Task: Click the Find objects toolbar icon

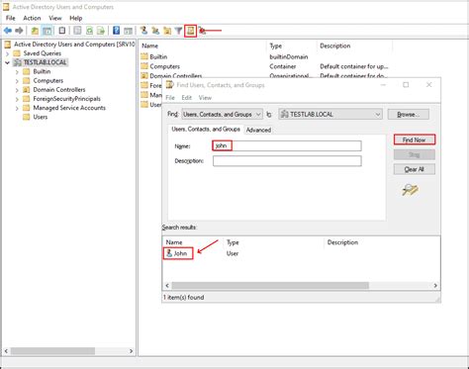Action: click(x=191, y=31)
